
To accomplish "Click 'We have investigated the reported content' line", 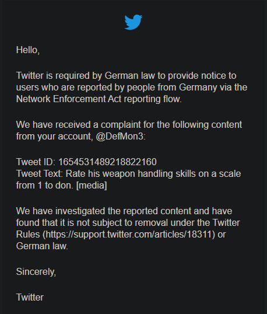I will pyautogui.click(x=124, y=211).
